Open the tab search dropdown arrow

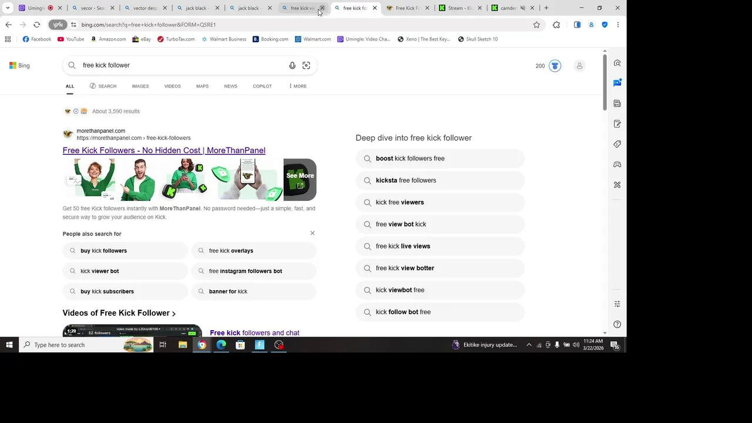pyautogui.click(x=8, y=8)
